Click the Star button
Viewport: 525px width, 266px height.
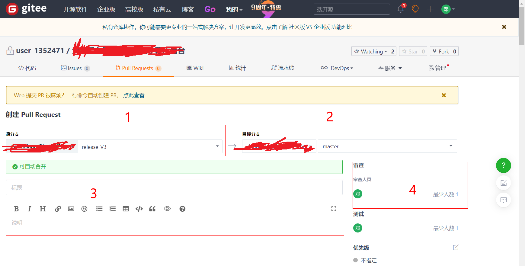(x=410, y=51)
